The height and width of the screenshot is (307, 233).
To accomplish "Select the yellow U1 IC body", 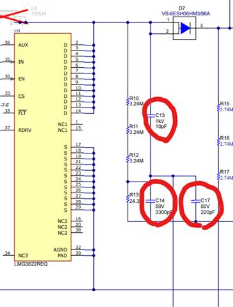I will click(x=43, y=147).
